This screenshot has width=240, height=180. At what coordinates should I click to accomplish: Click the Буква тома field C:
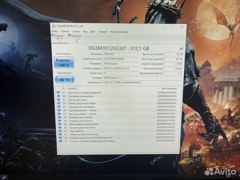[121, 73]
